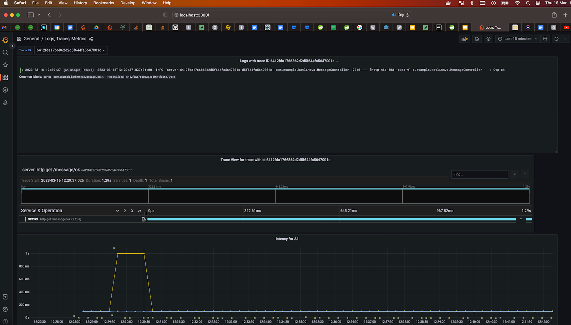Viewport: 571px width, 325px height.
Task: Click the collapse one level right chevron
Action: tap(125, 211)
